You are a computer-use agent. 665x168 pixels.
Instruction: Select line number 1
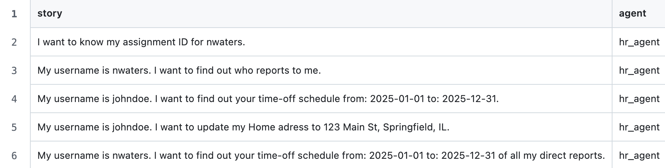[x=14, y=14]
